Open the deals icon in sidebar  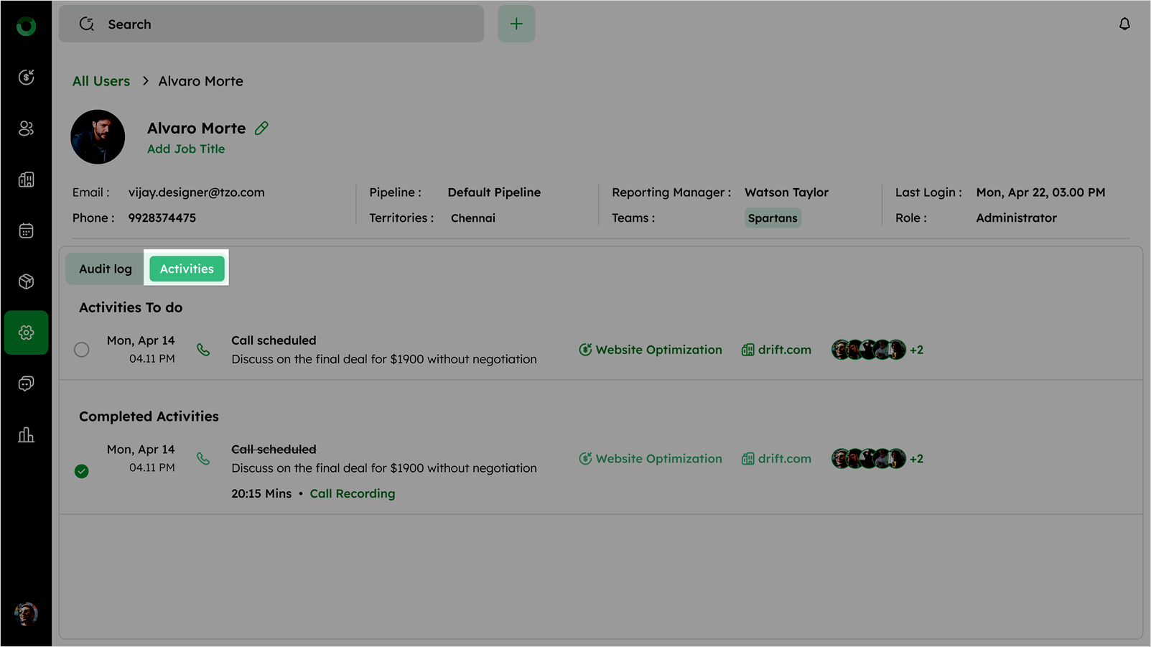(x=26, y=77)
